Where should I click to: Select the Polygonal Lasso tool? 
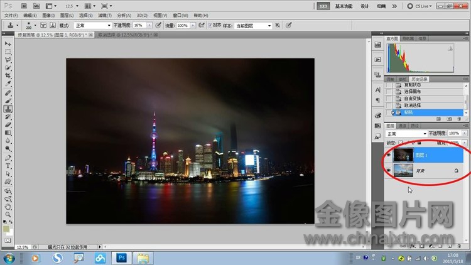click(8, 60)
